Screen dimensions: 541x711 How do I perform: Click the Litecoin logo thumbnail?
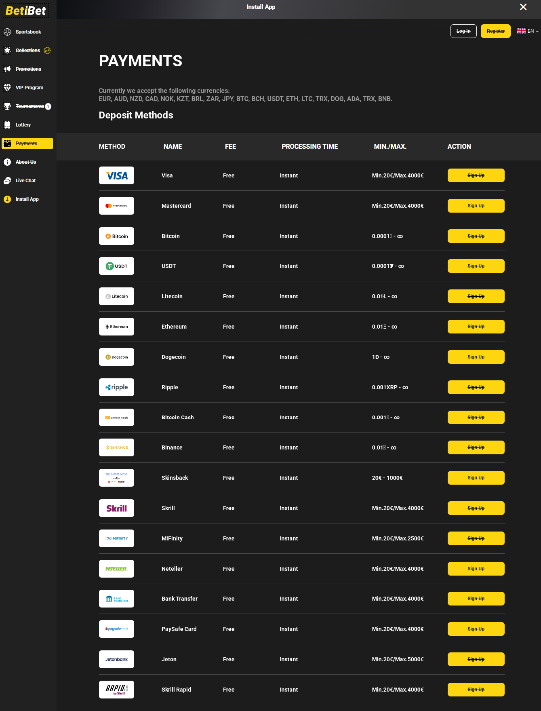pyautogui.click(x=116, y=296)
